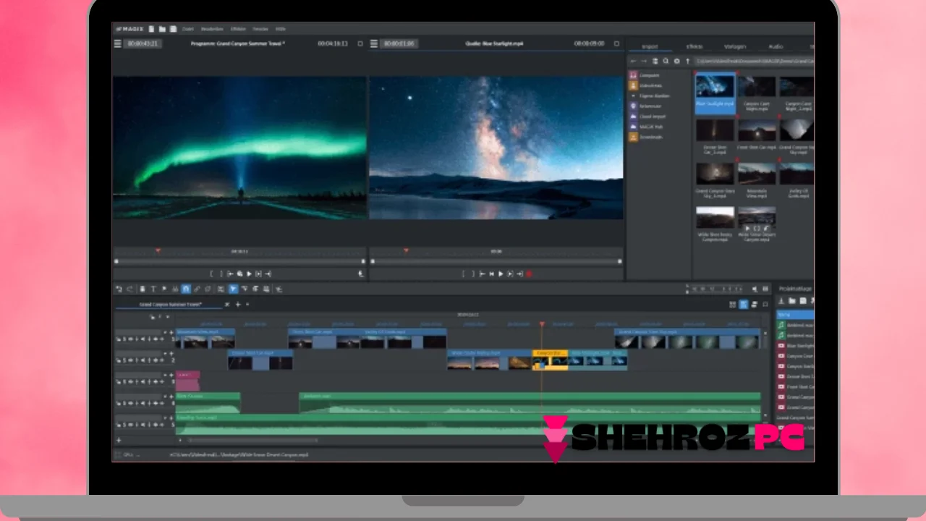Open a project via top folder icon
Image resolution: width=926 pixels, height=521 pixels.
click(163, 29)
